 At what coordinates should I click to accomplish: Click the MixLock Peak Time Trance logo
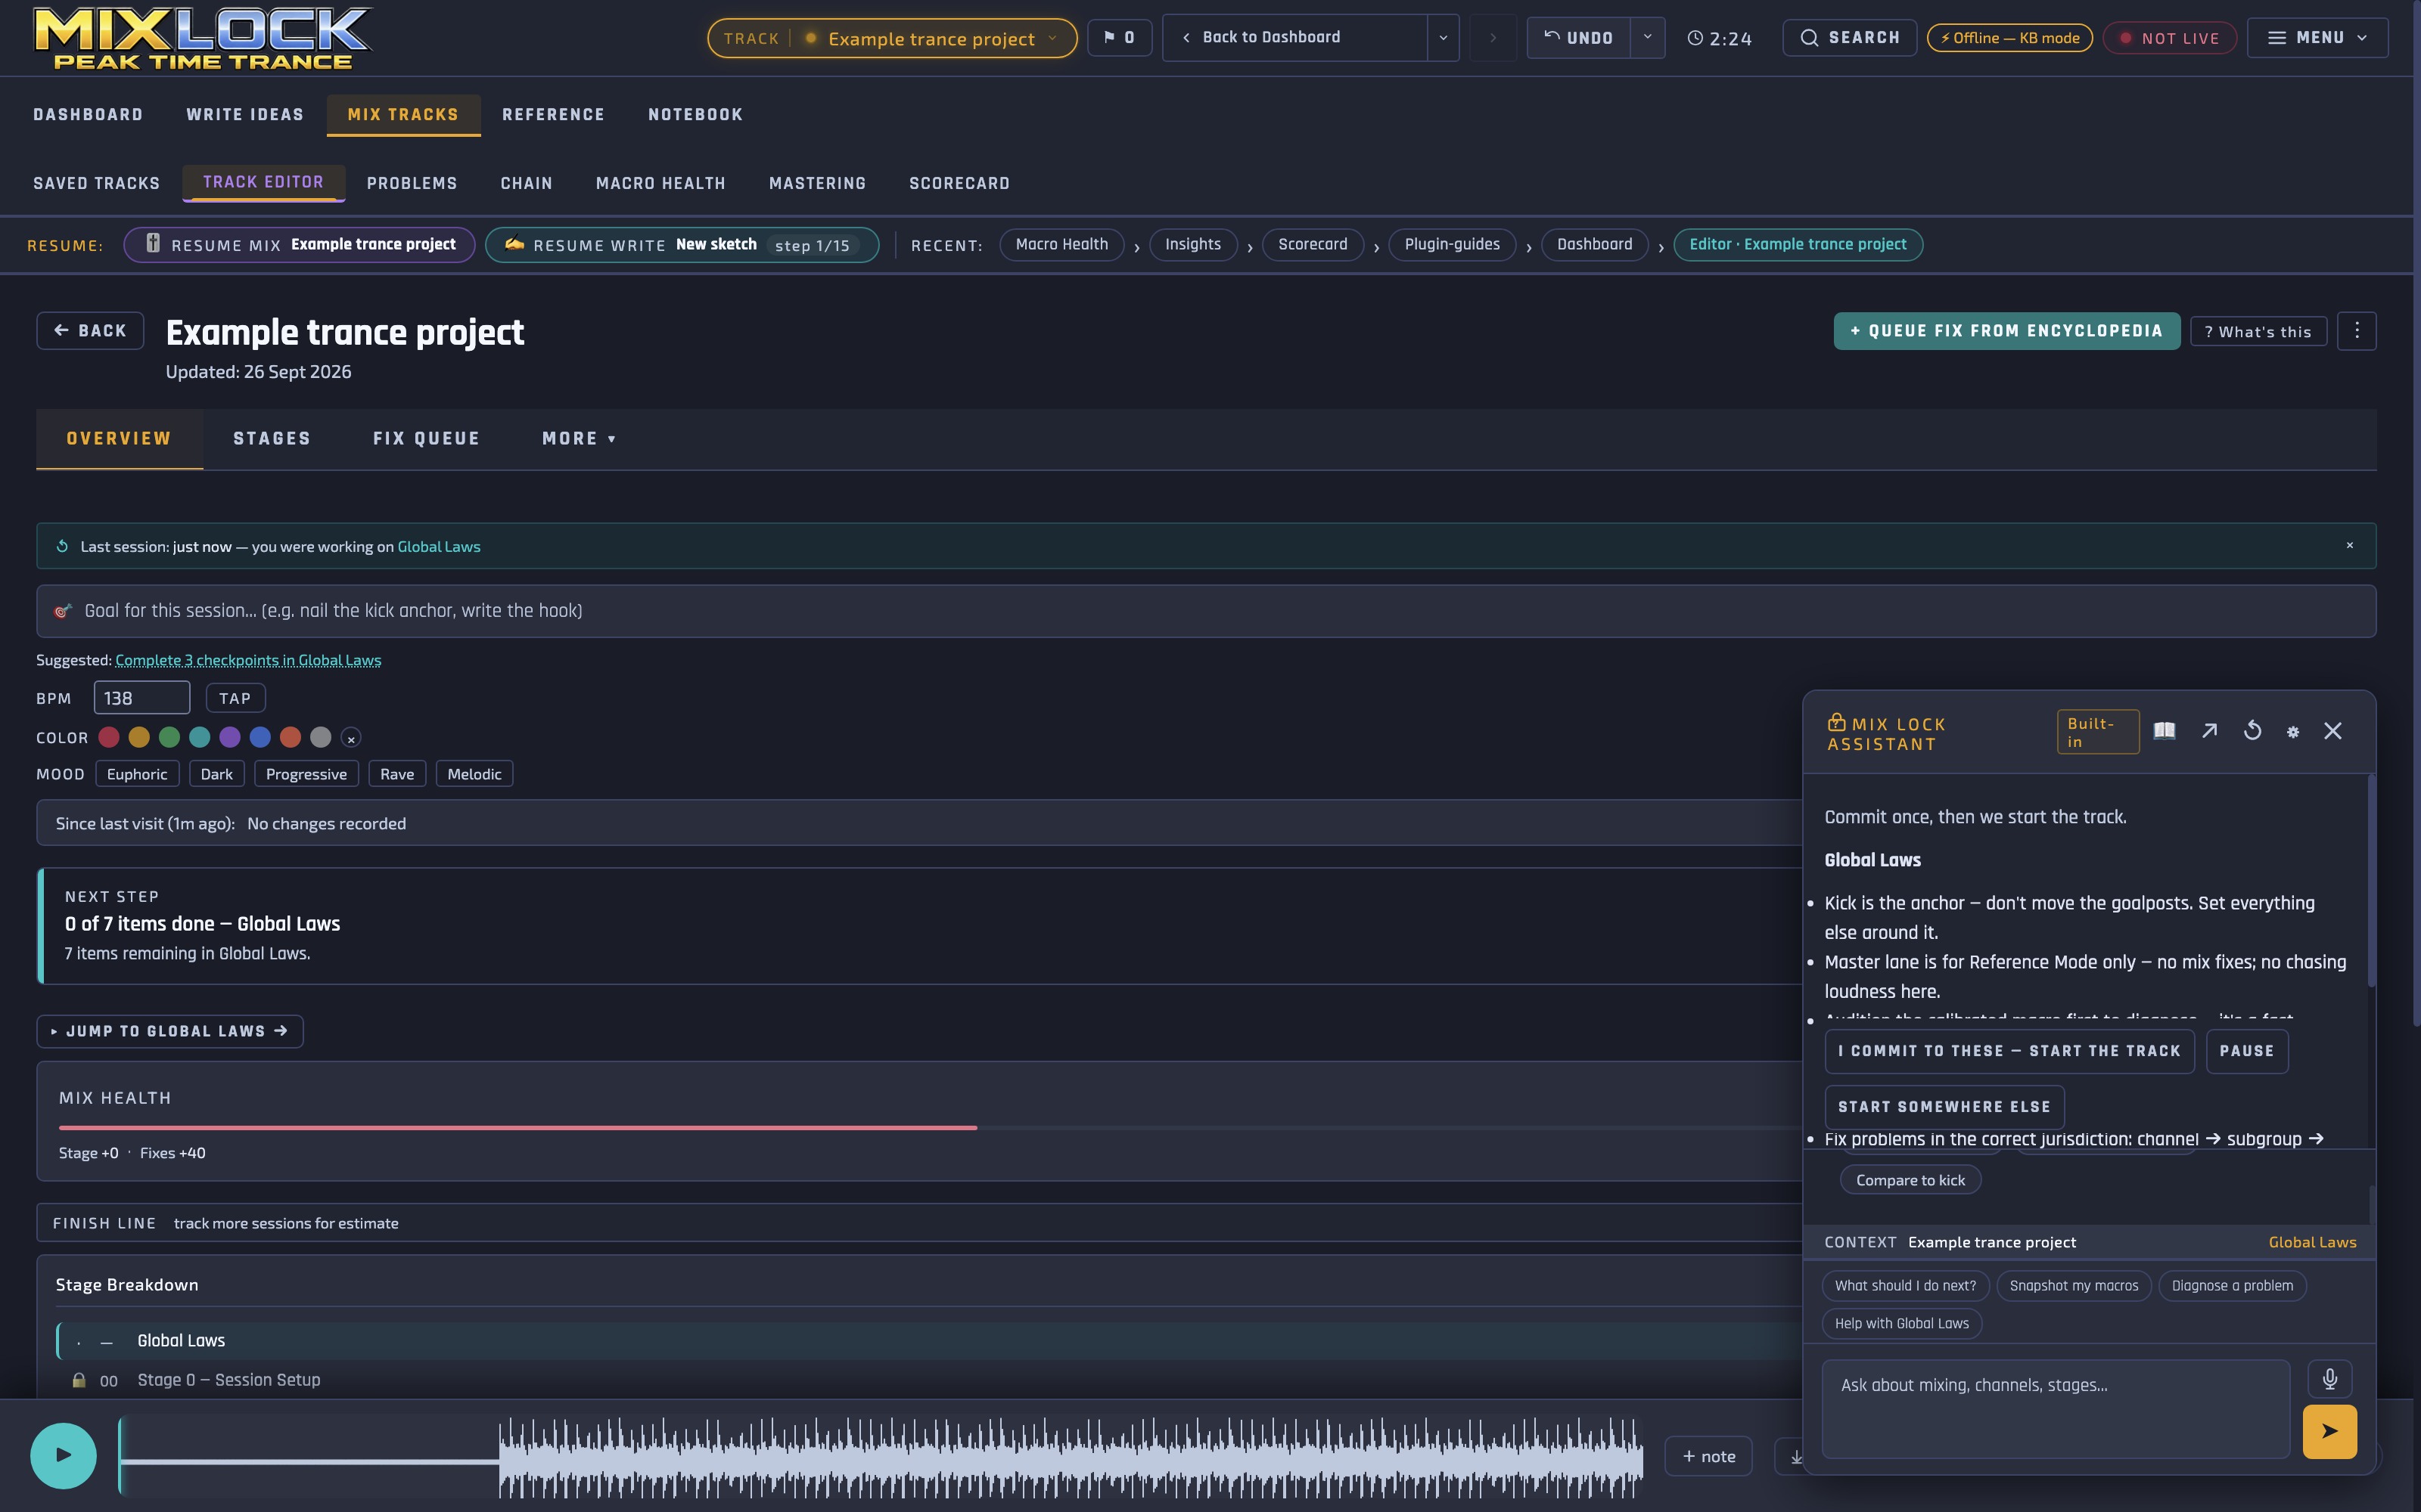202,38
